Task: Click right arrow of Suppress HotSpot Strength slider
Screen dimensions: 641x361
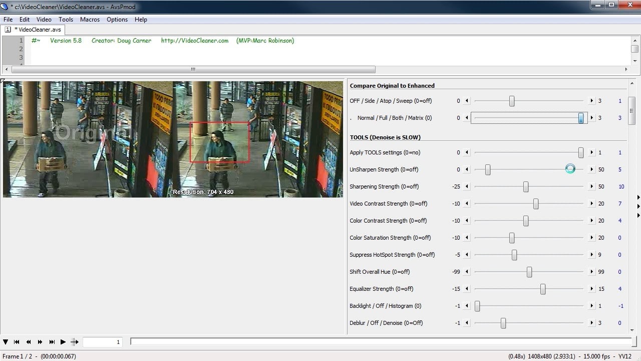Action: (591, 255)
